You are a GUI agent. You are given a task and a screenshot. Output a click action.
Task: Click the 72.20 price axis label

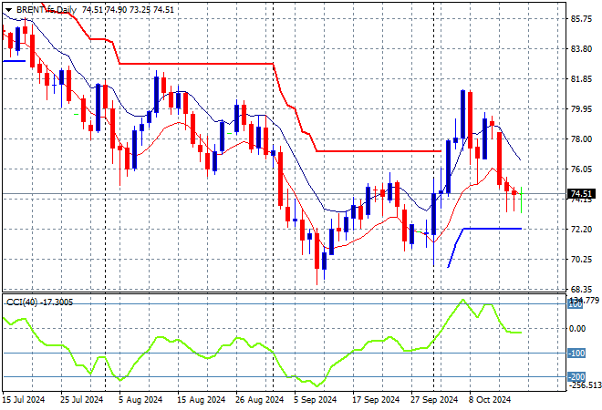[x=581, y=230]
